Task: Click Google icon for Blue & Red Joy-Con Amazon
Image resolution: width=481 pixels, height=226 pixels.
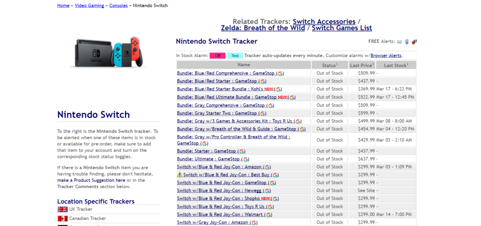Action: [x=267, y=167]
